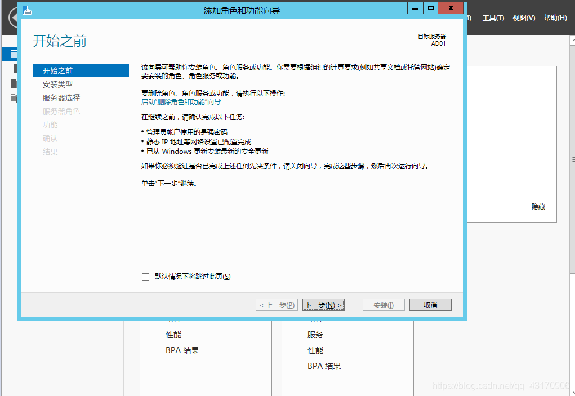Open 性能 in the left server tile
This screenshot has height=396, width=575.
(x=173, y=335)
